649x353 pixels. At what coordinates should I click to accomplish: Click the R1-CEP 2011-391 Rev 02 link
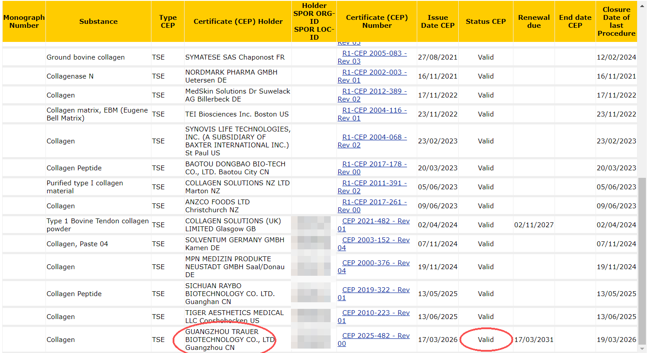point(374,183)
